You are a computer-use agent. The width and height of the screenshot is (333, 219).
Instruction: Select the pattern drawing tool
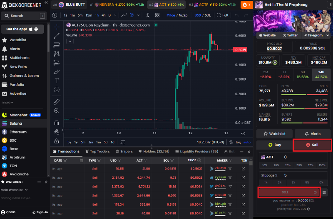[x=57, y=54]
